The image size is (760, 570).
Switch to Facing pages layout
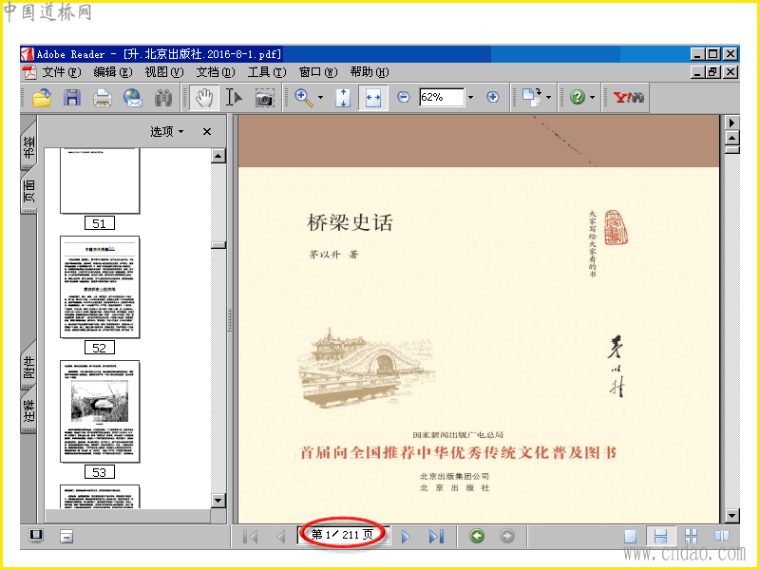[722, 536]
